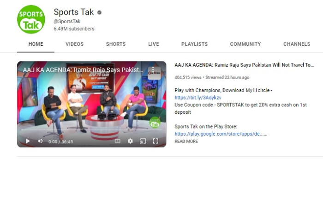323x204 pixels.
Task: Open the three-dot menu on video player
Action: 153,70
